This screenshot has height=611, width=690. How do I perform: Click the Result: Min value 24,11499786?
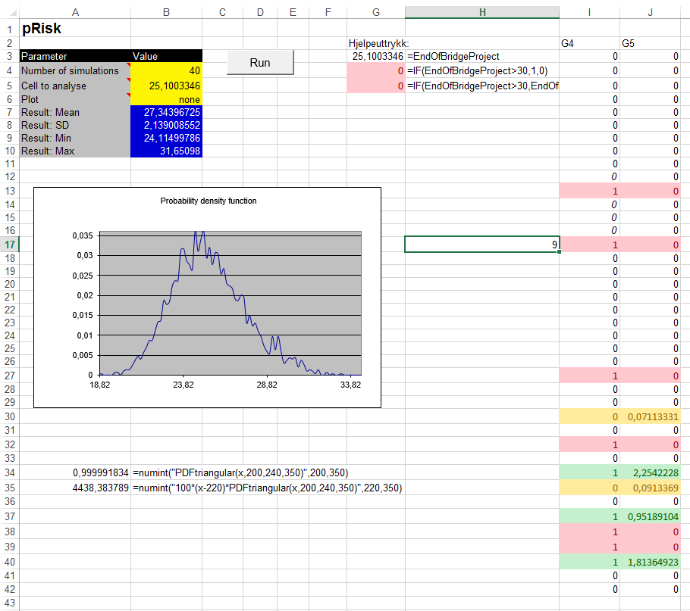click(x=166, y=138)
